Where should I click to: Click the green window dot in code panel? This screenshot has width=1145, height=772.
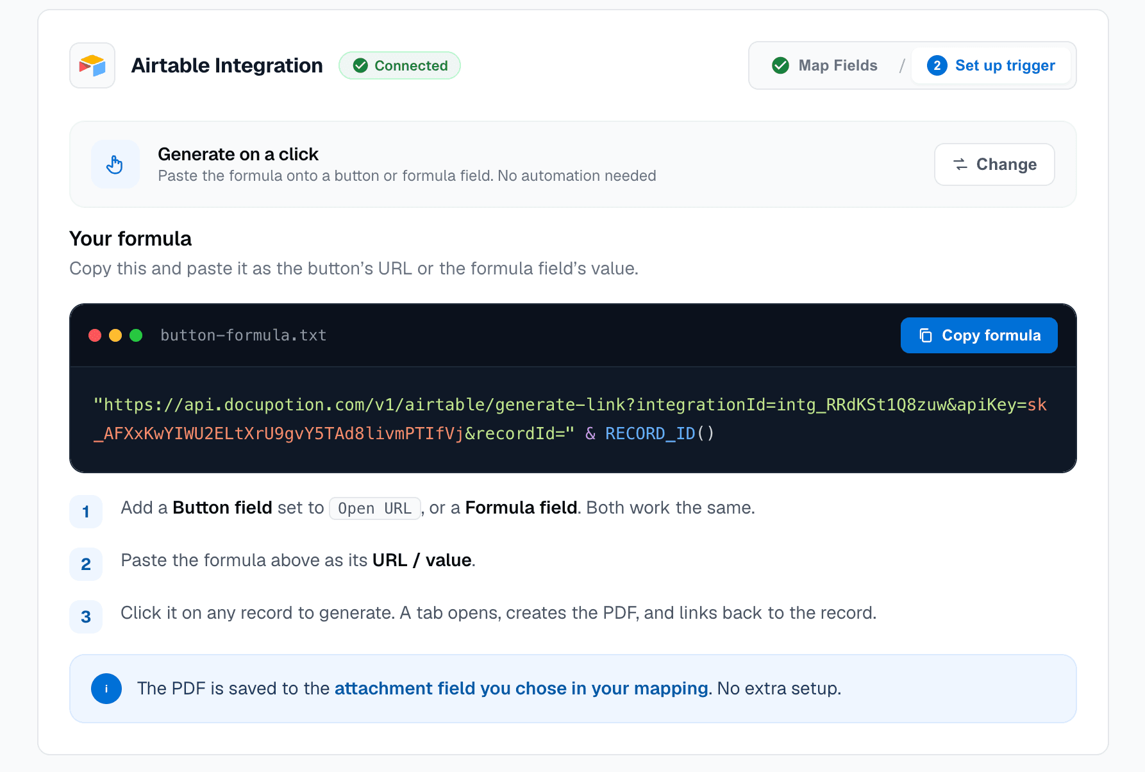(x=136, y=335)
